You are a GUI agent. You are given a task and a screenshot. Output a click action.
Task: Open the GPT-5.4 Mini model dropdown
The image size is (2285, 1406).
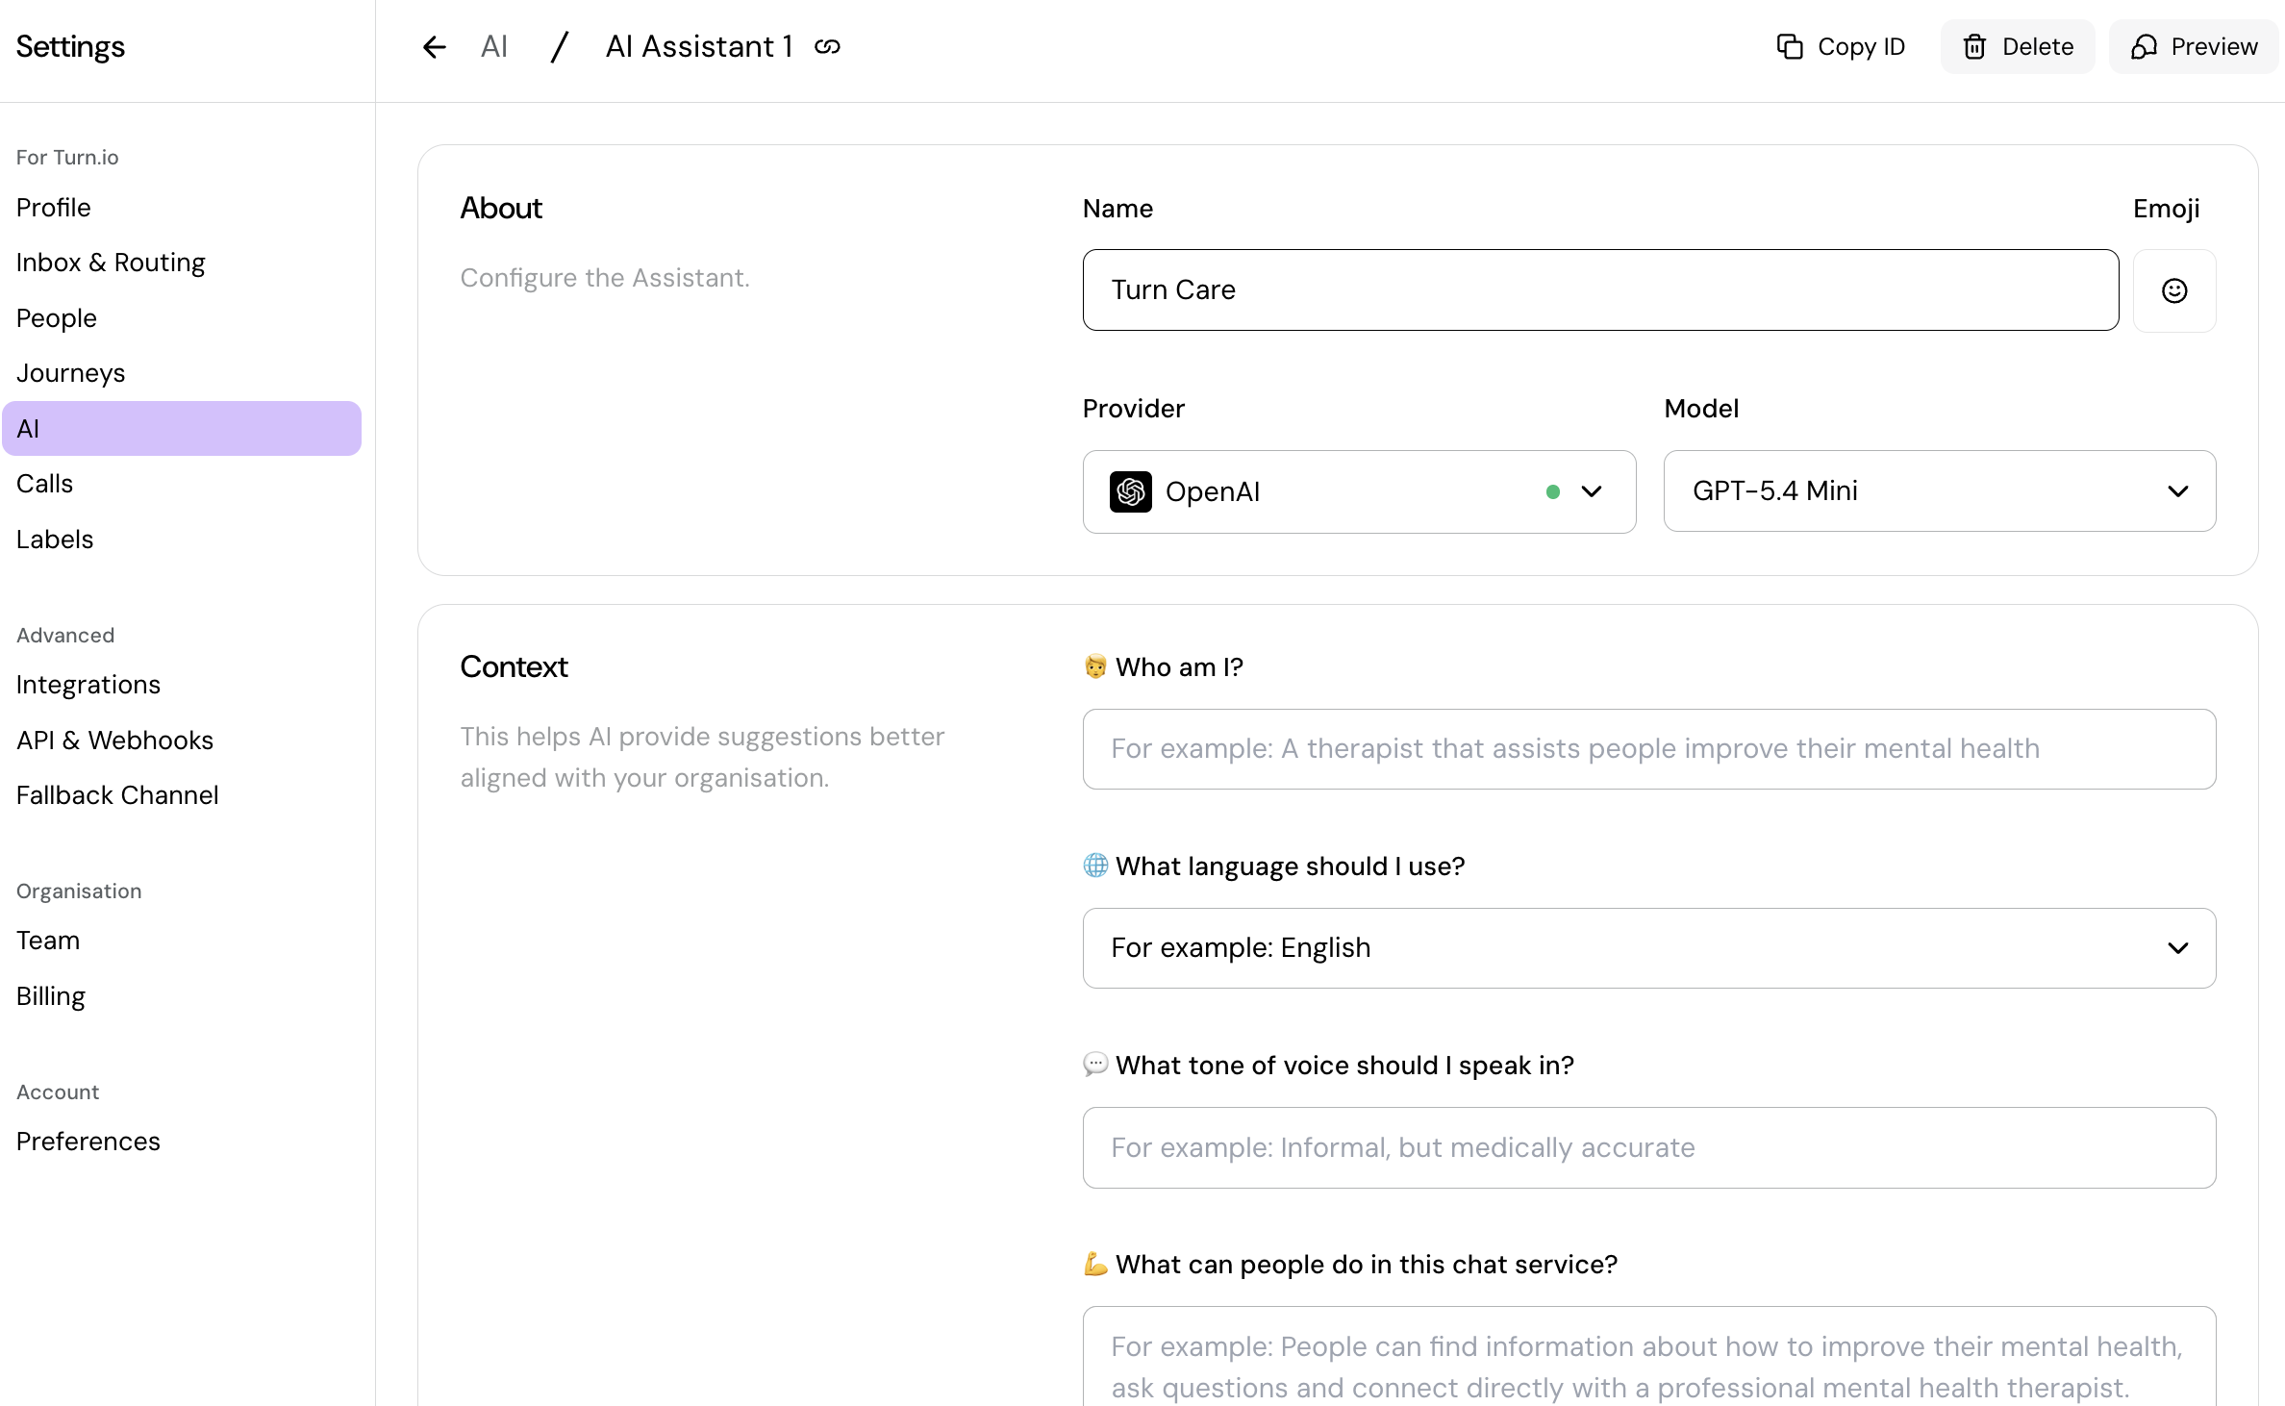coord(1939,490)
